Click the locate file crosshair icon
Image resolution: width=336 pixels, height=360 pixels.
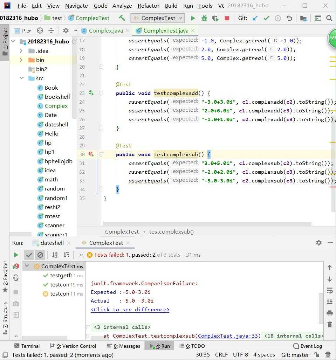coord(40,30)
